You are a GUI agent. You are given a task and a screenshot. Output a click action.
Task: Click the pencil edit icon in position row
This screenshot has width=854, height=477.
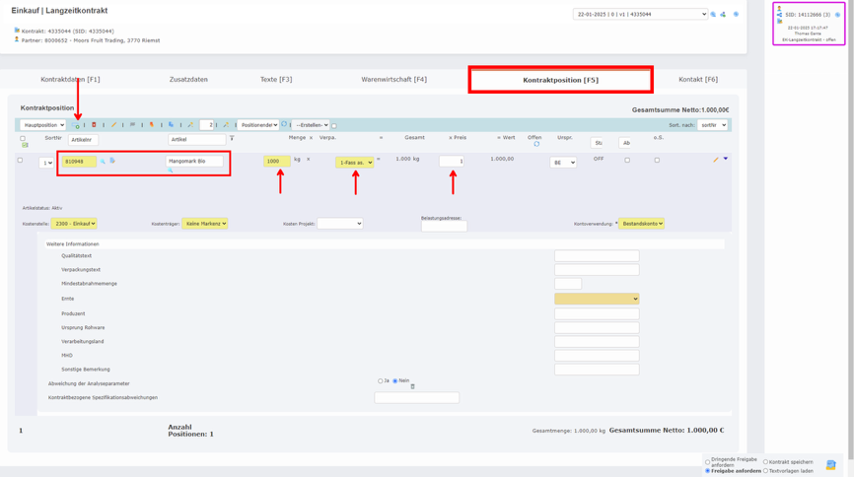tap(716, 160)
